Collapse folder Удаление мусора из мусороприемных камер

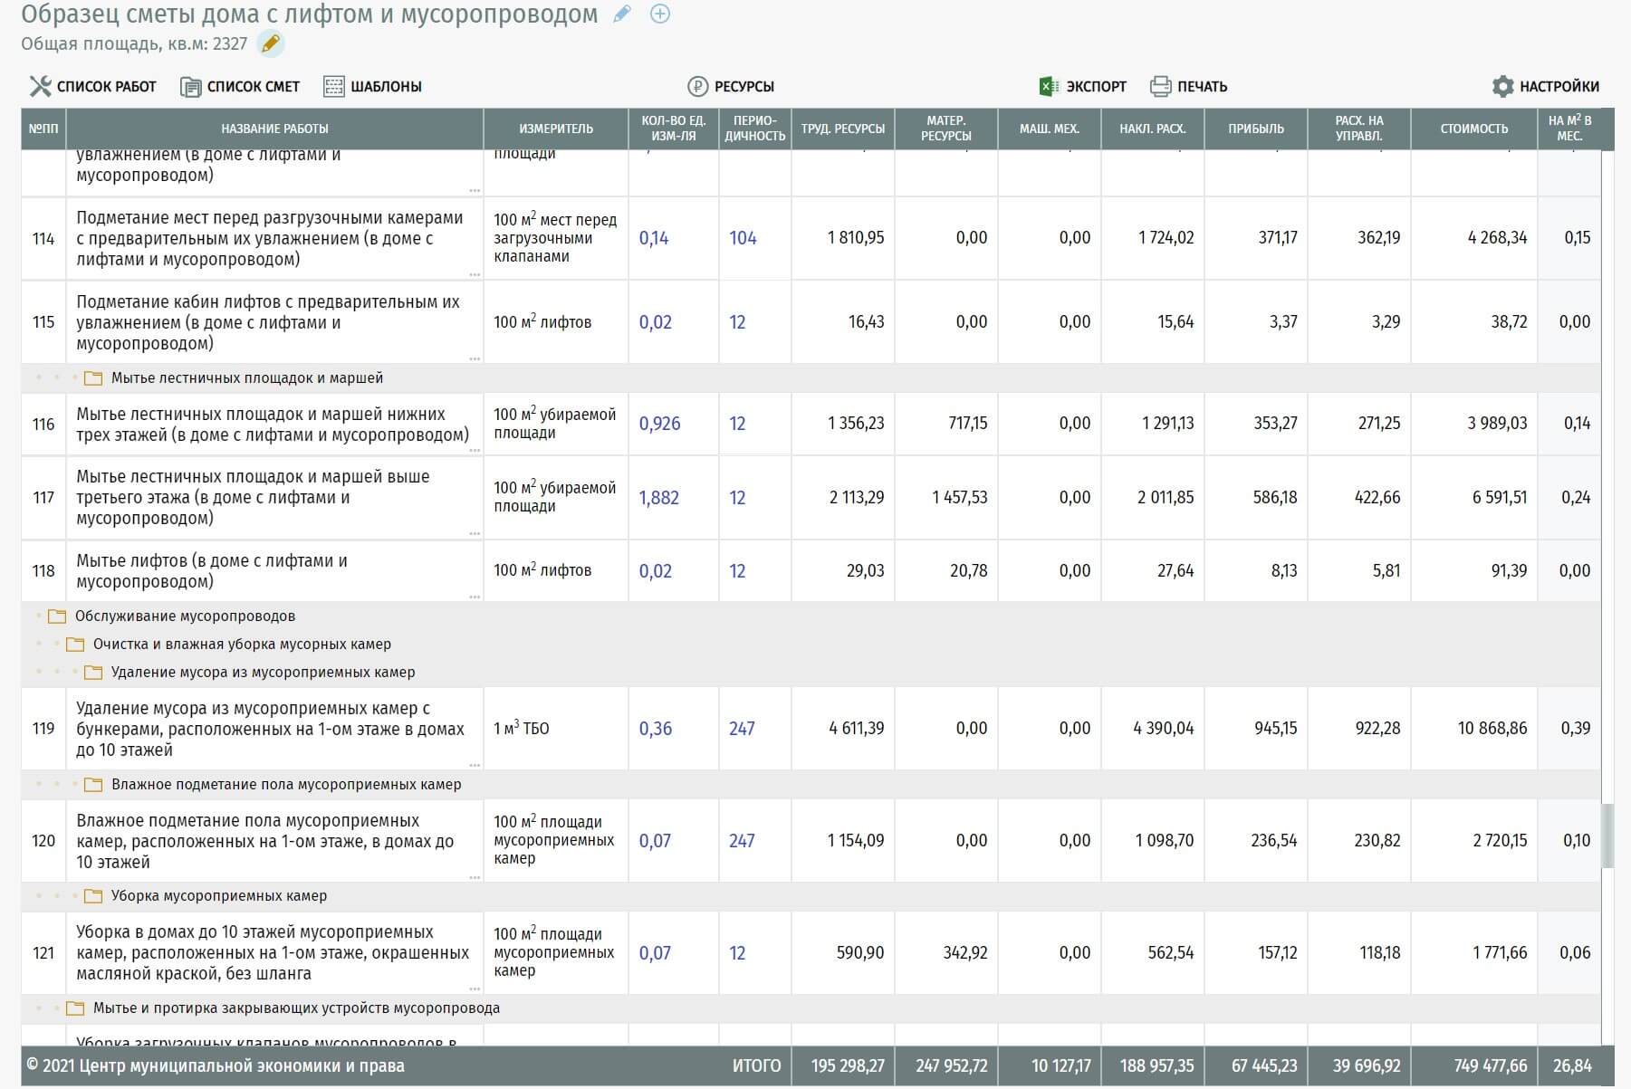(93, 673)
